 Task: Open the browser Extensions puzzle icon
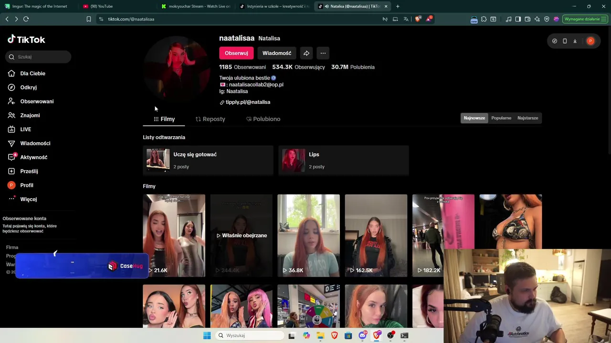(x=484, y=19)
